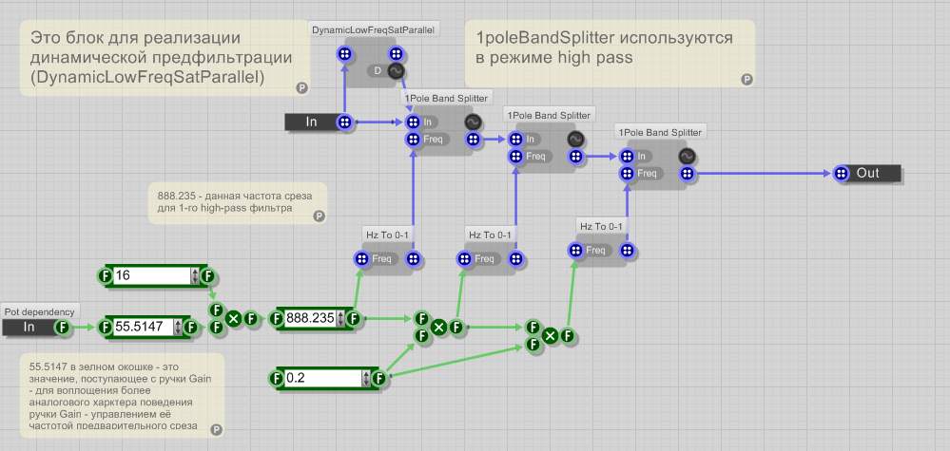The height and width of the screenshot is (451, 950).
Task: Click the left F connector of the 0.2 box
Action: click(x=277, y=379)
